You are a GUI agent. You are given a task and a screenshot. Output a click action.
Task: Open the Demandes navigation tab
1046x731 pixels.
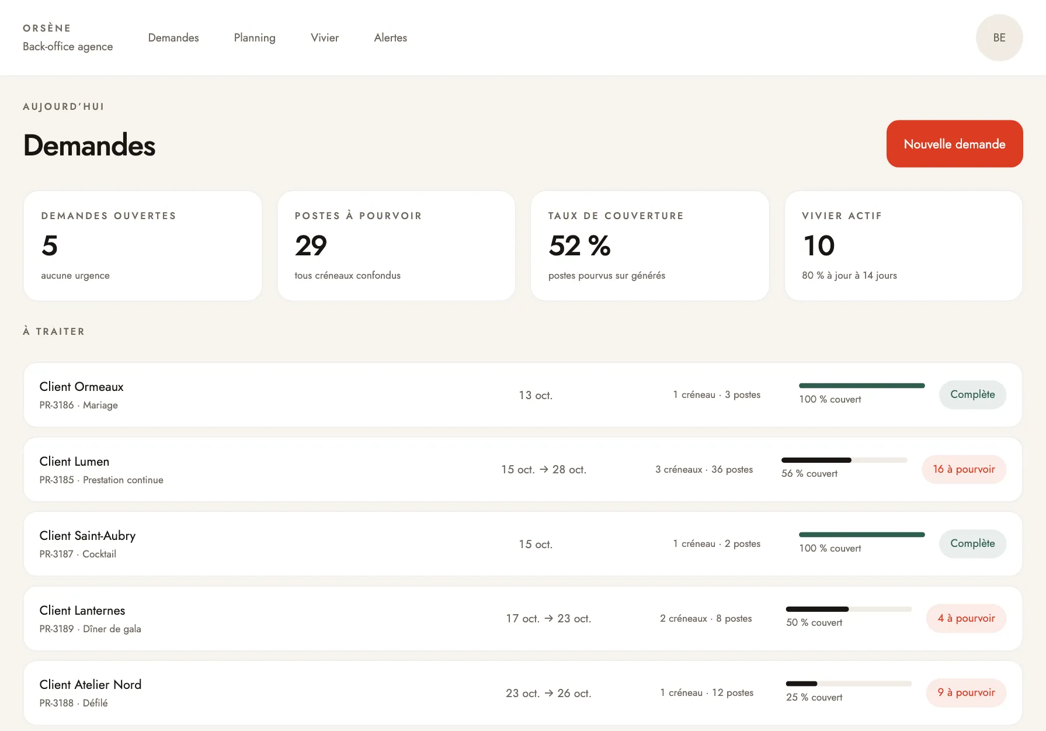[173, 37]
